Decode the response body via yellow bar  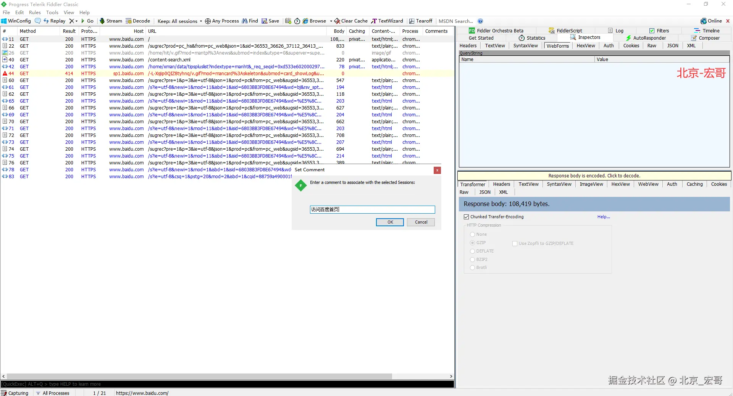(594, 176)
